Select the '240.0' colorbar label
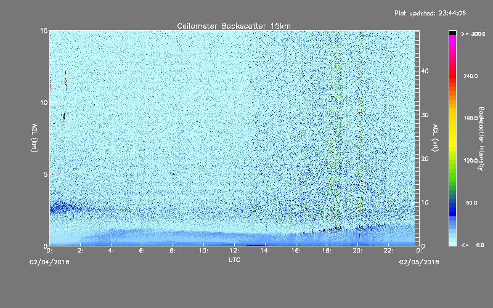The image size is (493, 308). click(x=471, y=76)
